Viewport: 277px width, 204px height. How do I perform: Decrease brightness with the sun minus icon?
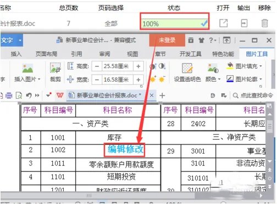click(162, 79)
